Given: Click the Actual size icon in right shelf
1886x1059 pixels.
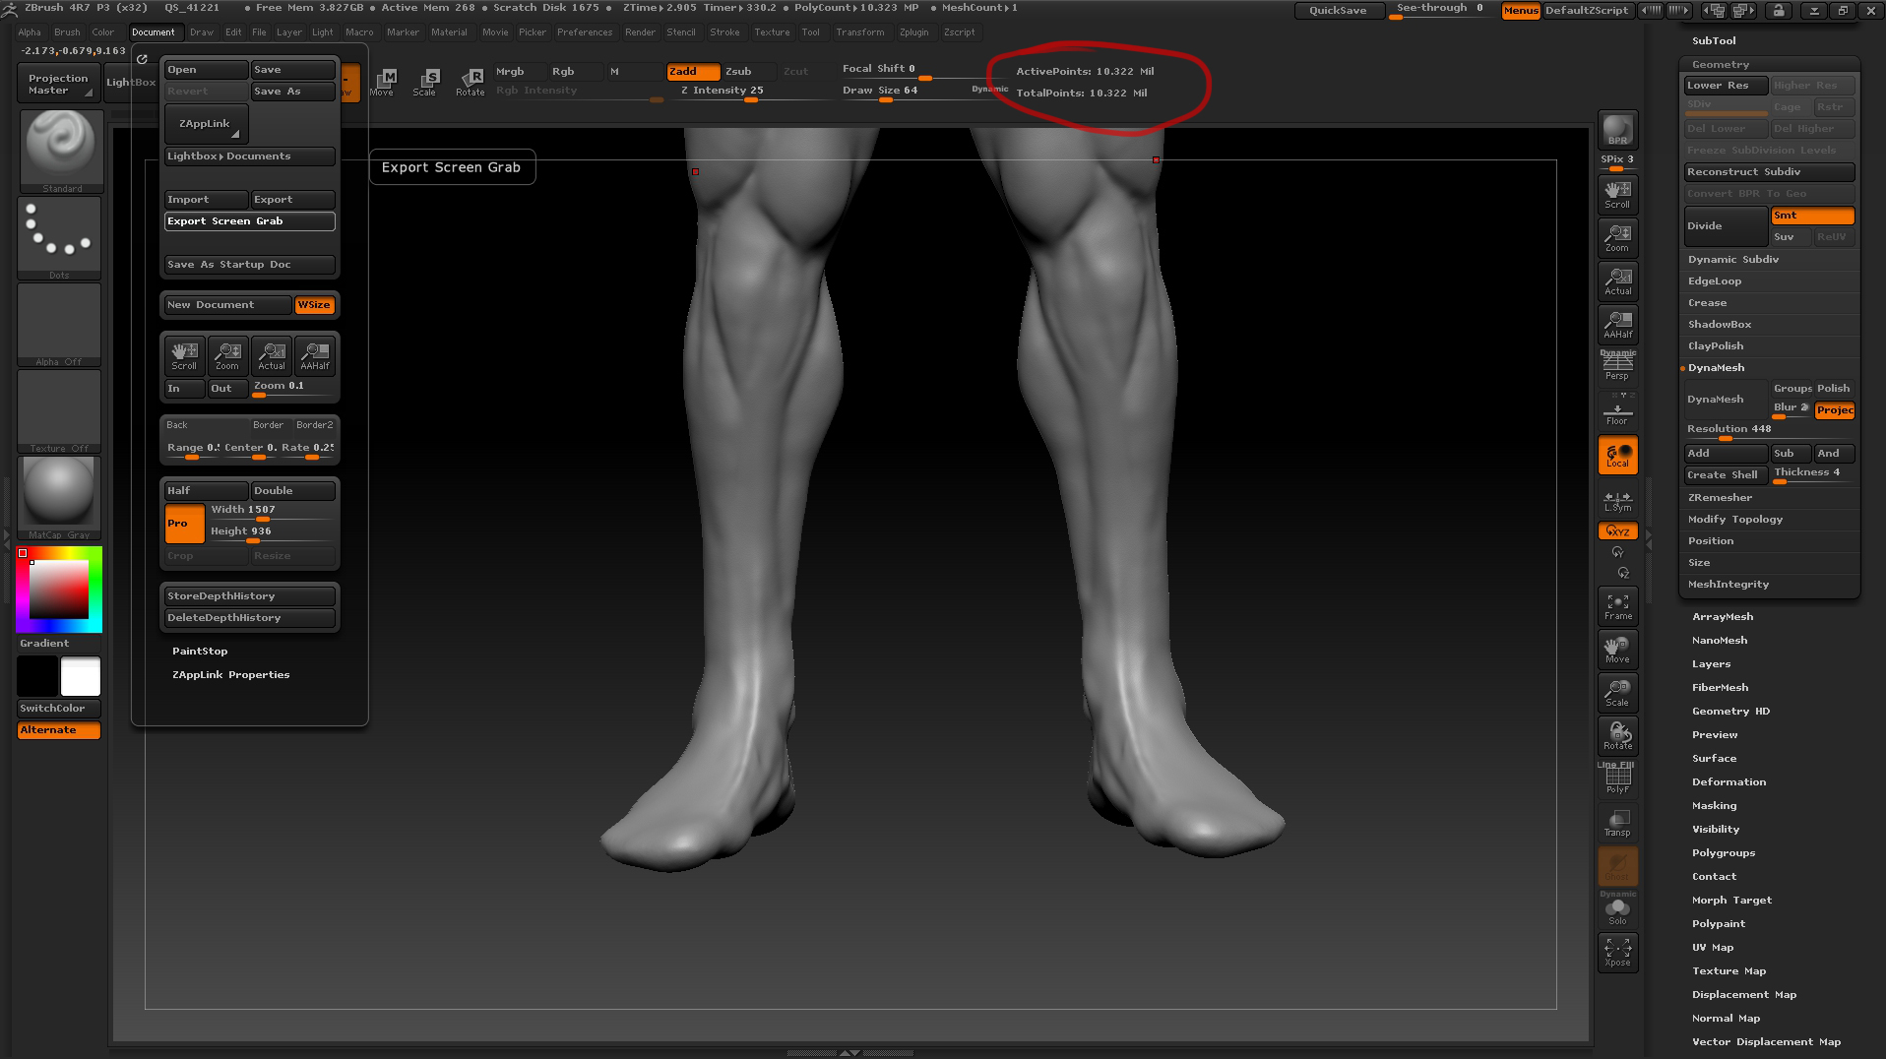Looking at the screenshot, I should [1617, 280].
